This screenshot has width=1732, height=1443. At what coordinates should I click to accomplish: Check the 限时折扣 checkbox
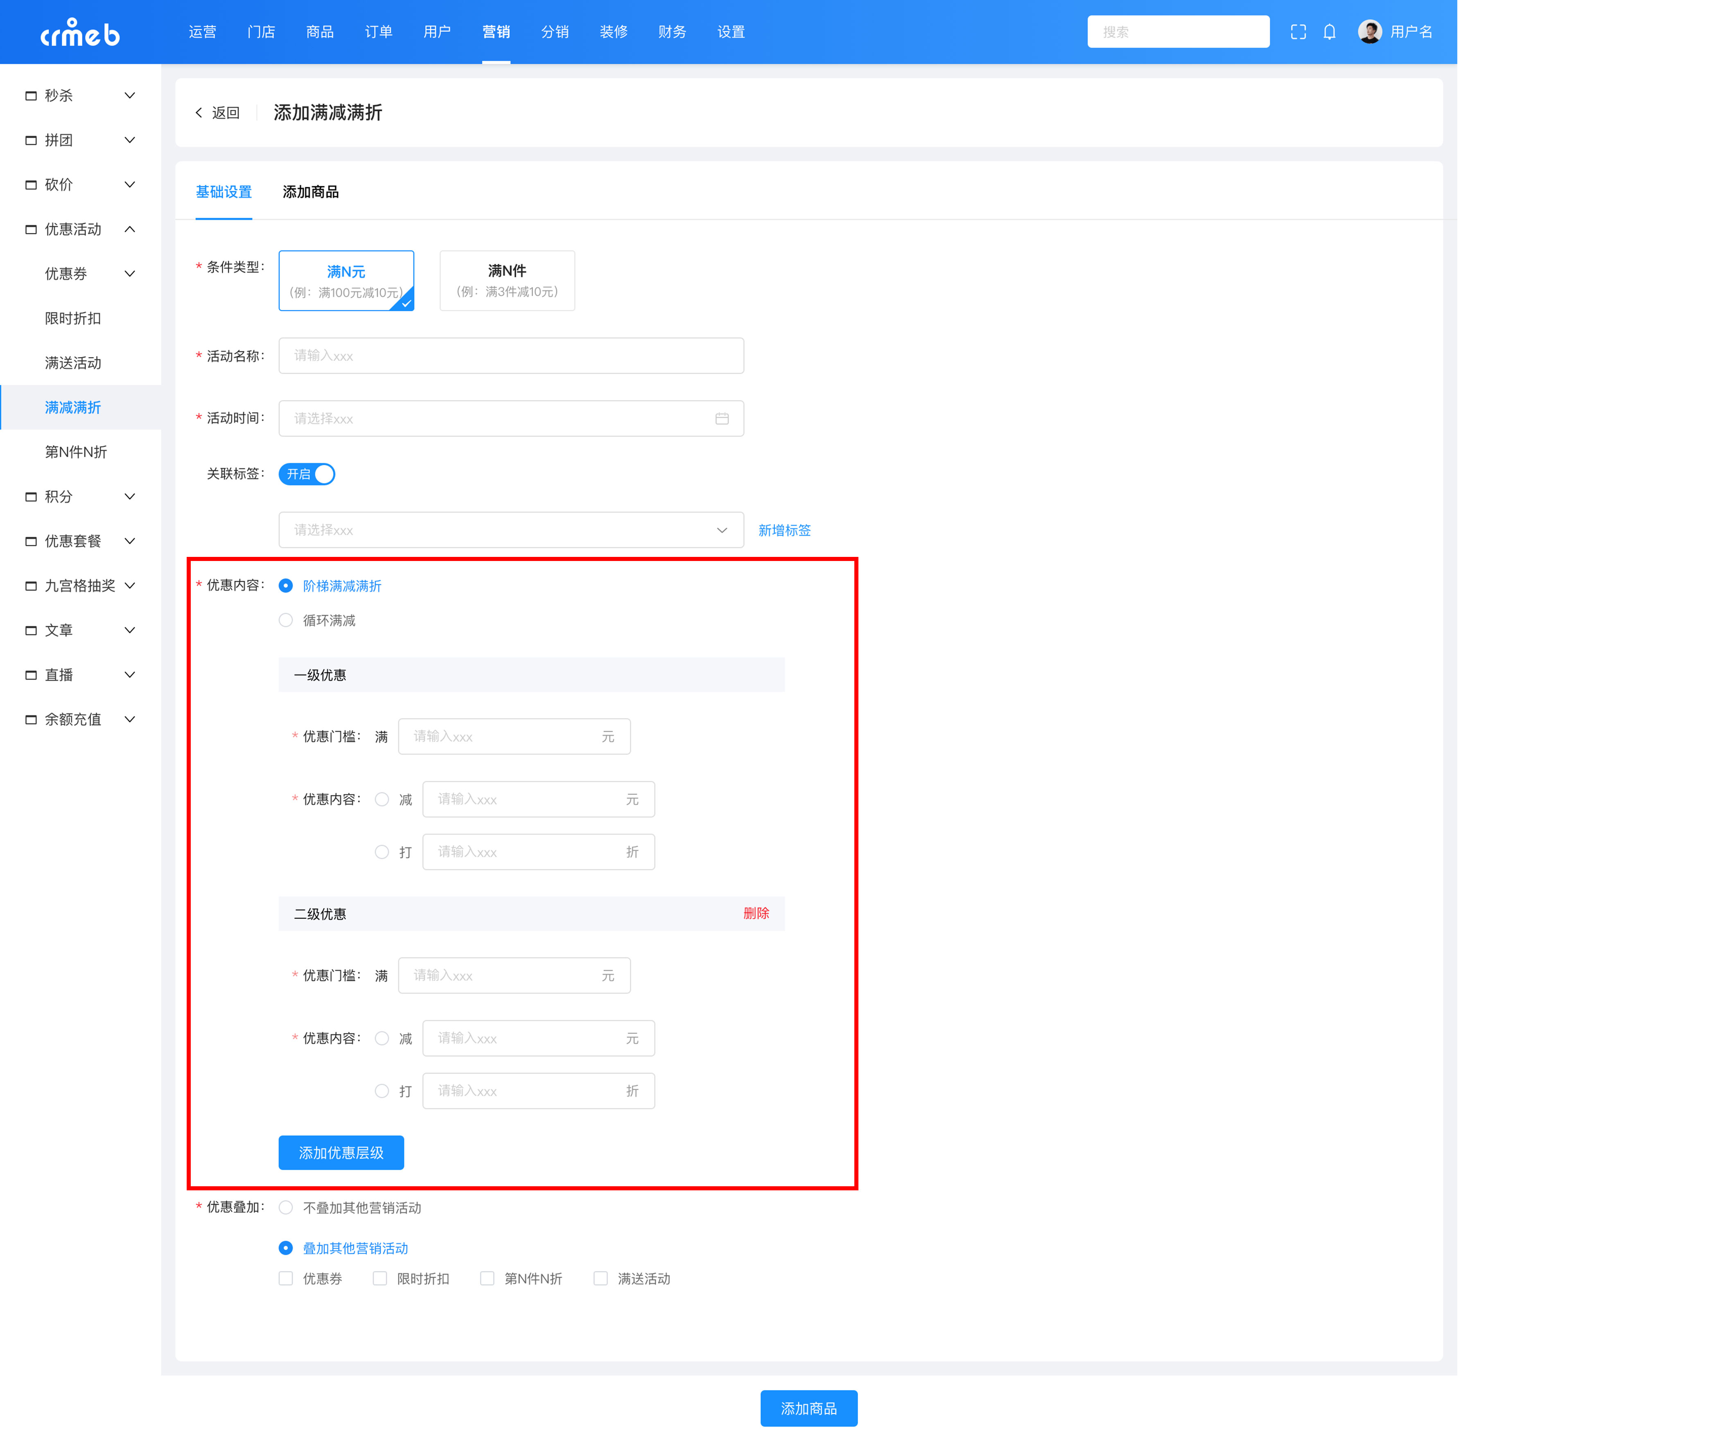[x=379, y=1279]
